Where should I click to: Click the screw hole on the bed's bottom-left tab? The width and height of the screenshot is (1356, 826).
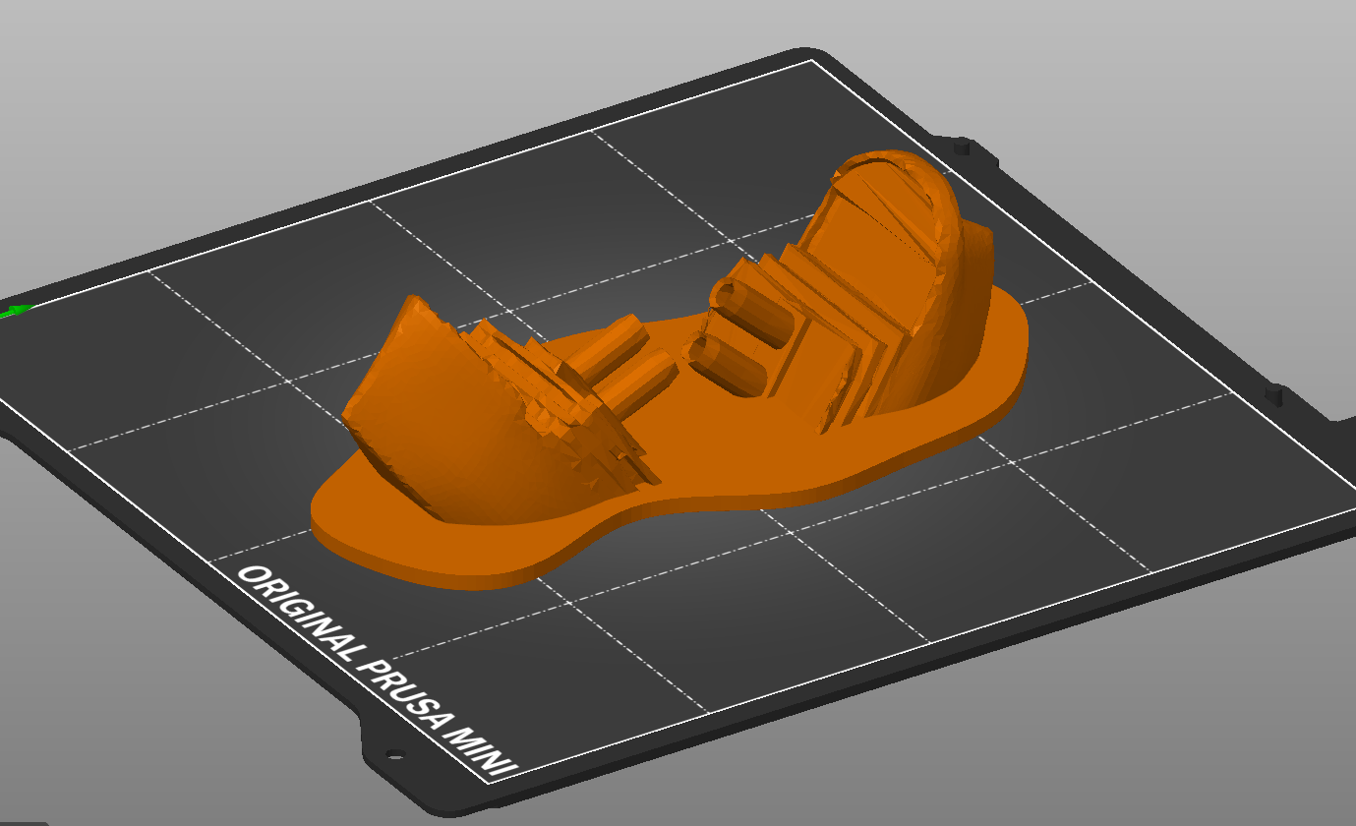coord(394,755)
